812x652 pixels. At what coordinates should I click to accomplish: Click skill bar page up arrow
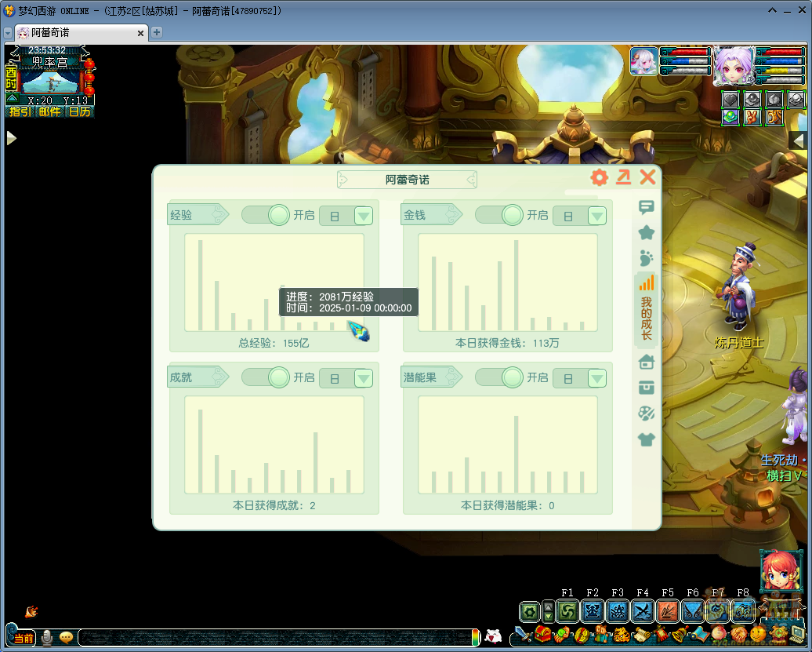[548, 606]
